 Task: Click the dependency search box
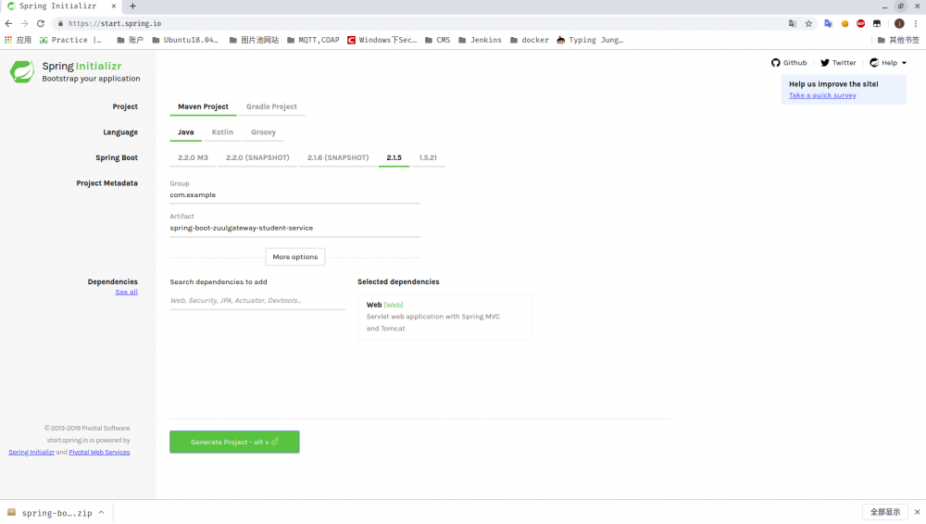257,301
